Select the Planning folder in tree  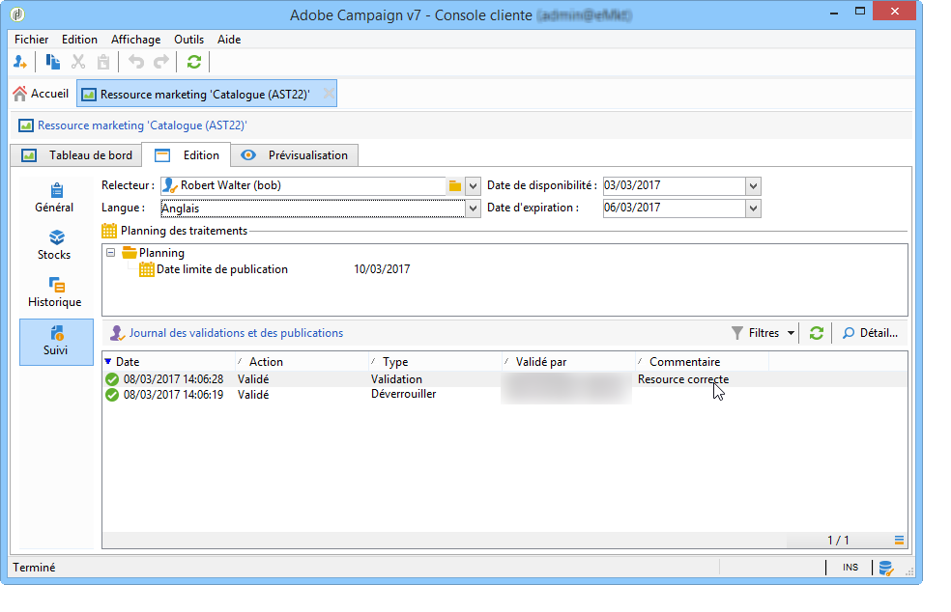click(x=154, y=253)
